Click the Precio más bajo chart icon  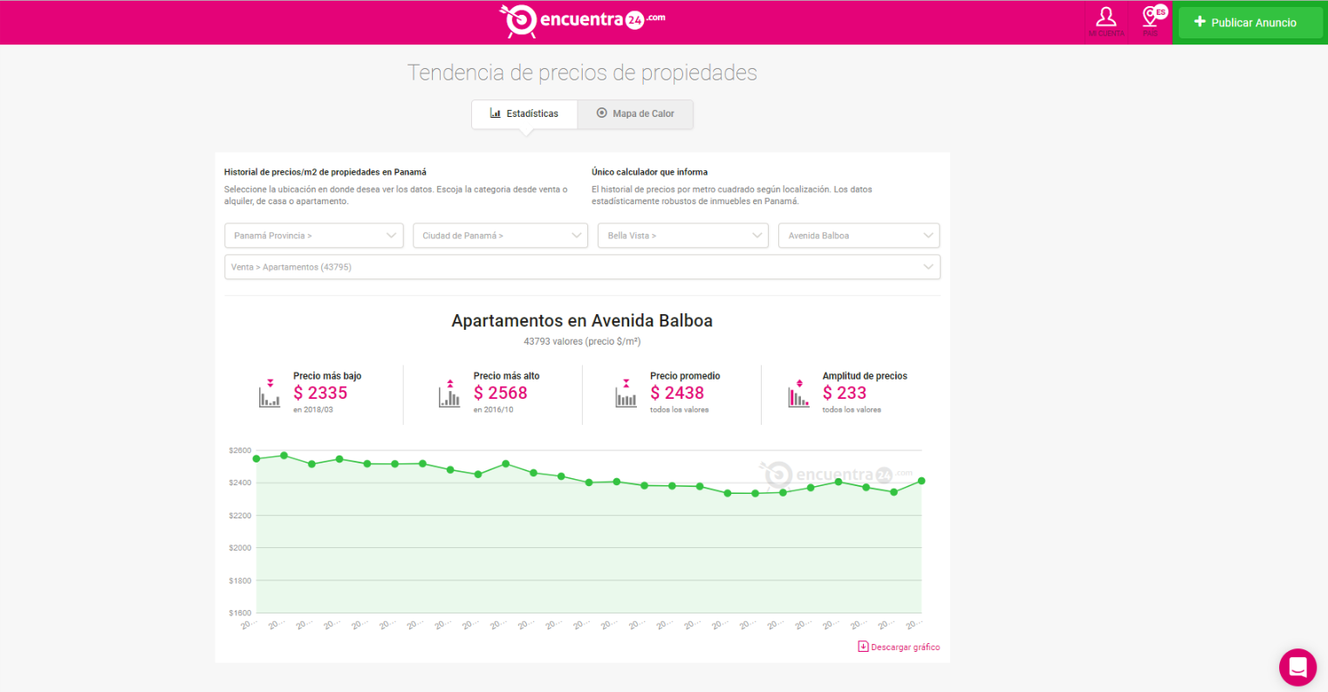[270, 394]
